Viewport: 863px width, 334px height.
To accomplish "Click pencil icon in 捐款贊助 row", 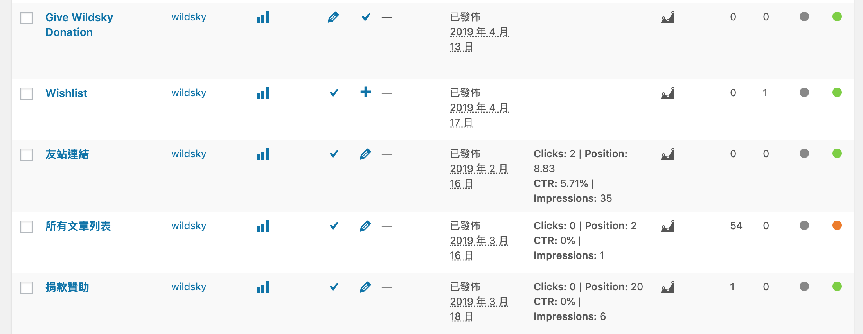I will pyautogui.click(x=365, y=287).
